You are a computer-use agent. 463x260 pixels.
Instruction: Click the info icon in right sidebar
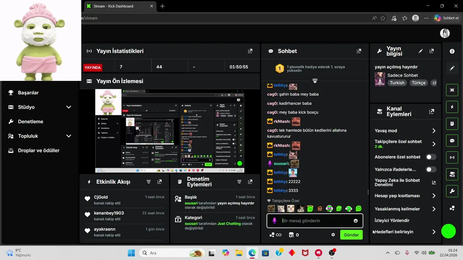(x=452, y=51)
